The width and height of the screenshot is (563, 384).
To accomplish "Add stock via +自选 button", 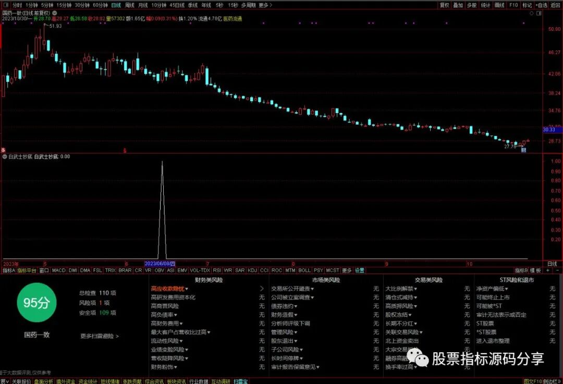I will pyautogui.click(x=542, y=5).
